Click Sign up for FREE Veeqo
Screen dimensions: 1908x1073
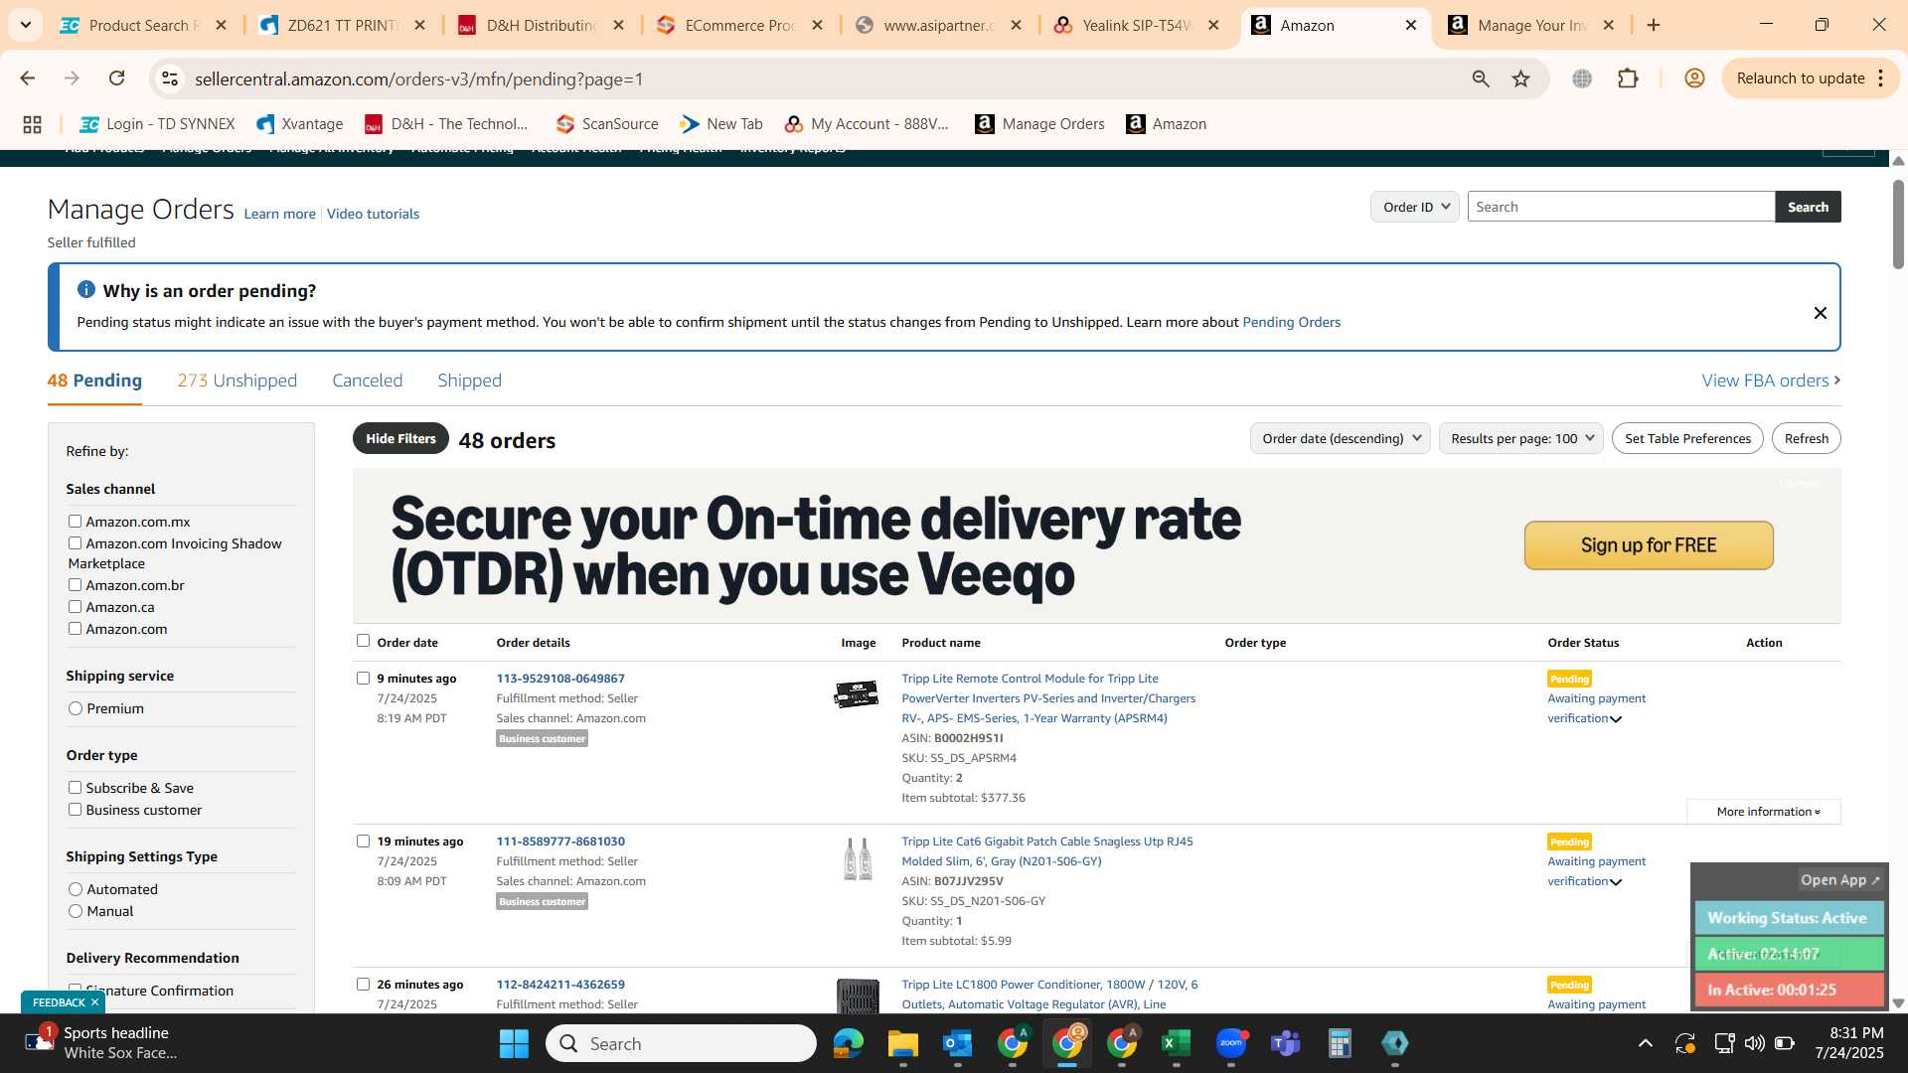pyautogui.click(x=1649, y=545)
